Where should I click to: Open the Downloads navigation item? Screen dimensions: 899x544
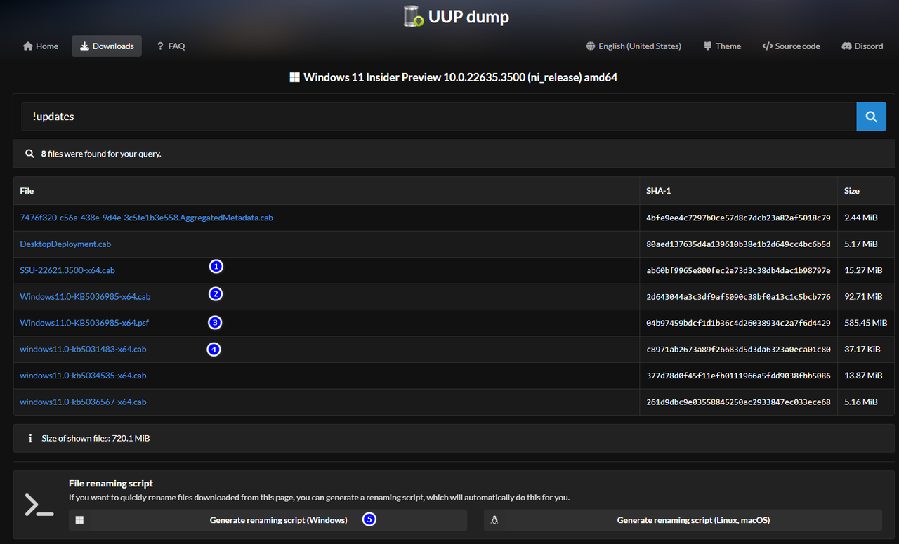(x=107, y=46)
